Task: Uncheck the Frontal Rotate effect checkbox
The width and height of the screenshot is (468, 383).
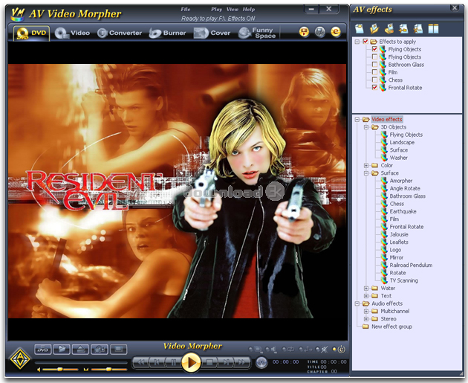Action: [x=374, y=88]
